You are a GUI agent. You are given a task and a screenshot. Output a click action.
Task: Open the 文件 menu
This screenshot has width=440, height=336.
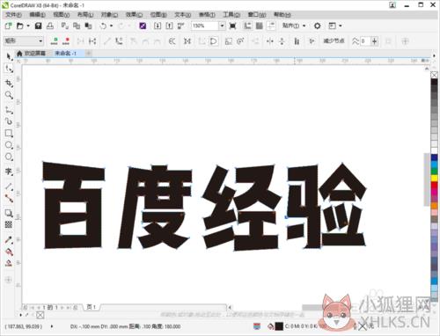[x=13, y=15]
